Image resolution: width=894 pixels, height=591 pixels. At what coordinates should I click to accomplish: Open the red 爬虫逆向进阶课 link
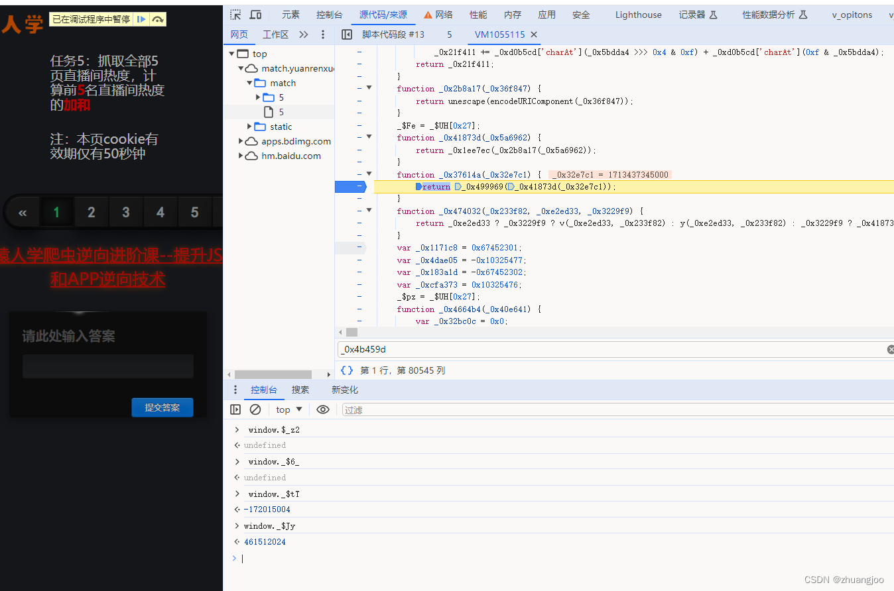pyautogui.click(x=110, y=267)
